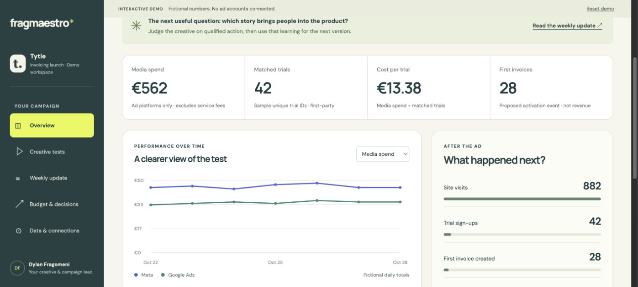Click the Overview panel icon
Viewport: 638px width, 287px height.
(18, 126)
